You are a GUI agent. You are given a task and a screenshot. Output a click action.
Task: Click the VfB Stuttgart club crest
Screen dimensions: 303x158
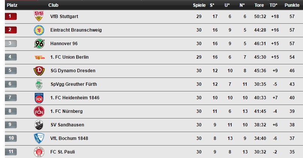[x=39, y=16]
